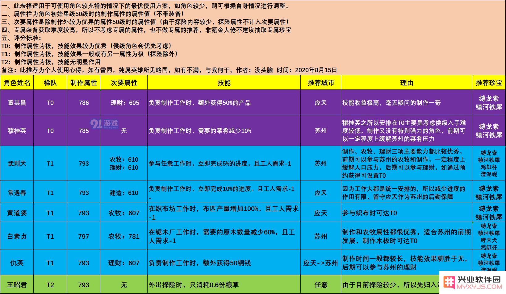506x294 pixels.
Task: Click skill cell 立即完成5%的进度
Action: pyautogui.click(x=224, y=164)
